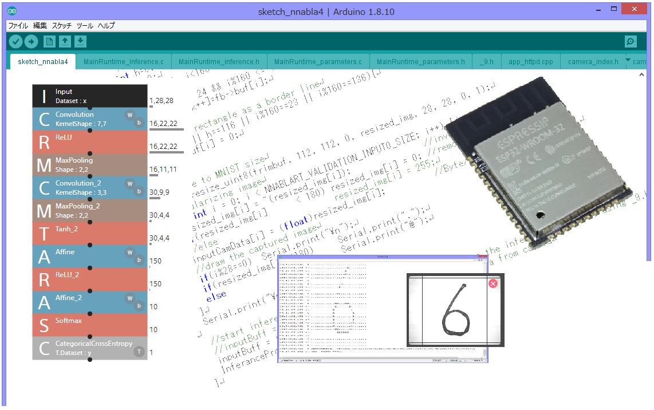Click the Upload arrow button
Image resolution: width=654 pixels, height=410 pixels.
(x=31, y=41)
